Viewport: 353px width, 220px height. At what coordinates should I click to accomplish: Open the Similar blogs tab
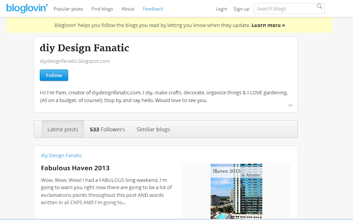pos(153,130)
